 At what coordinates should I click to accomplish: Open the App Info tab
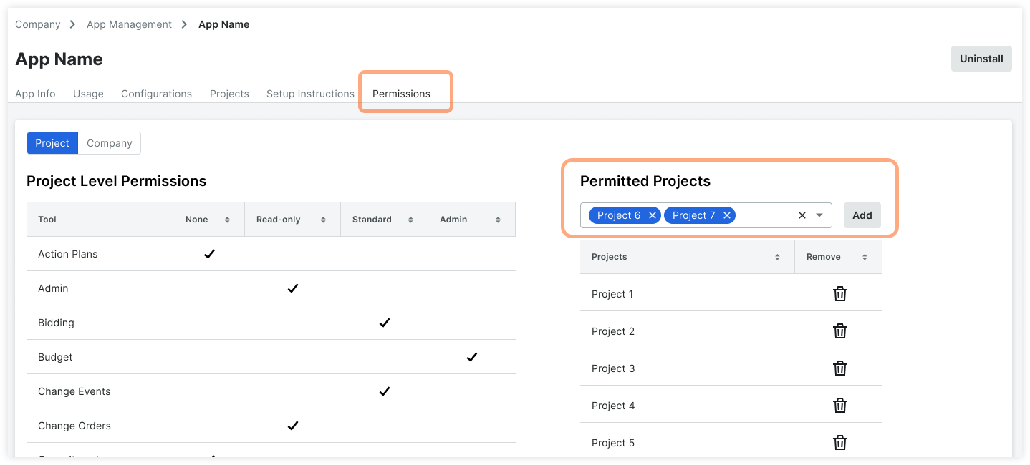coord(35,93)
